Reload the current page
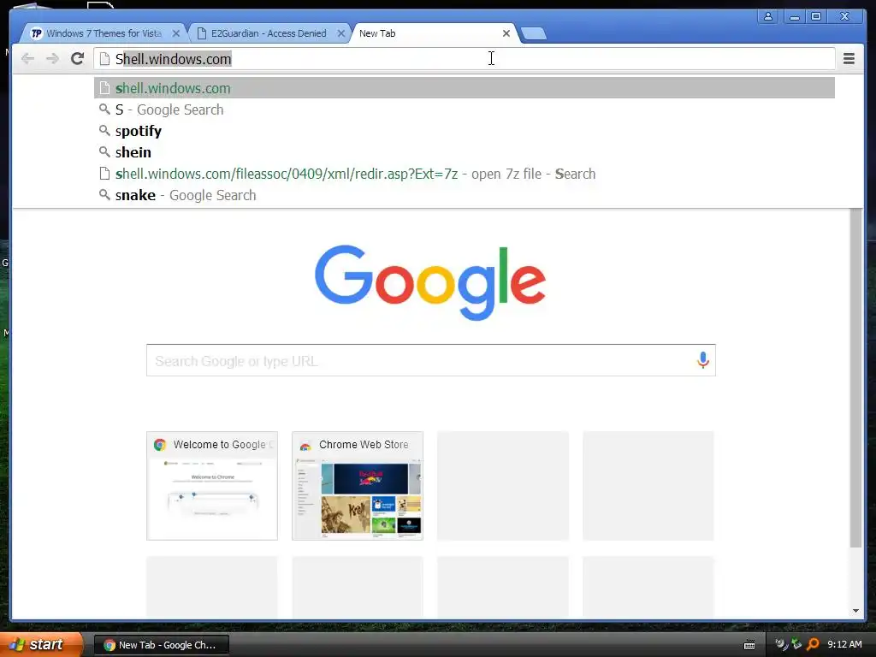Viewport: 876px width, 657px height. tap(78, 59)
